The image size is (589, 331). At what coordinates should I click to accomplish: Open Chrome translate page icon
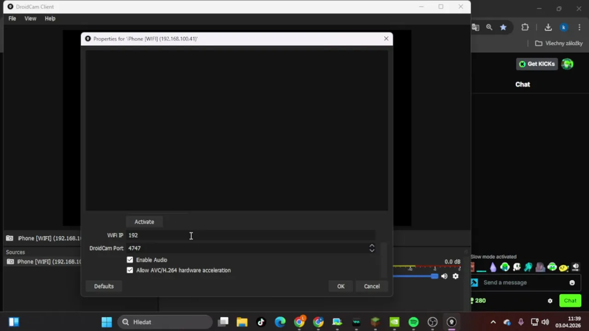click(x=475, y=27)
